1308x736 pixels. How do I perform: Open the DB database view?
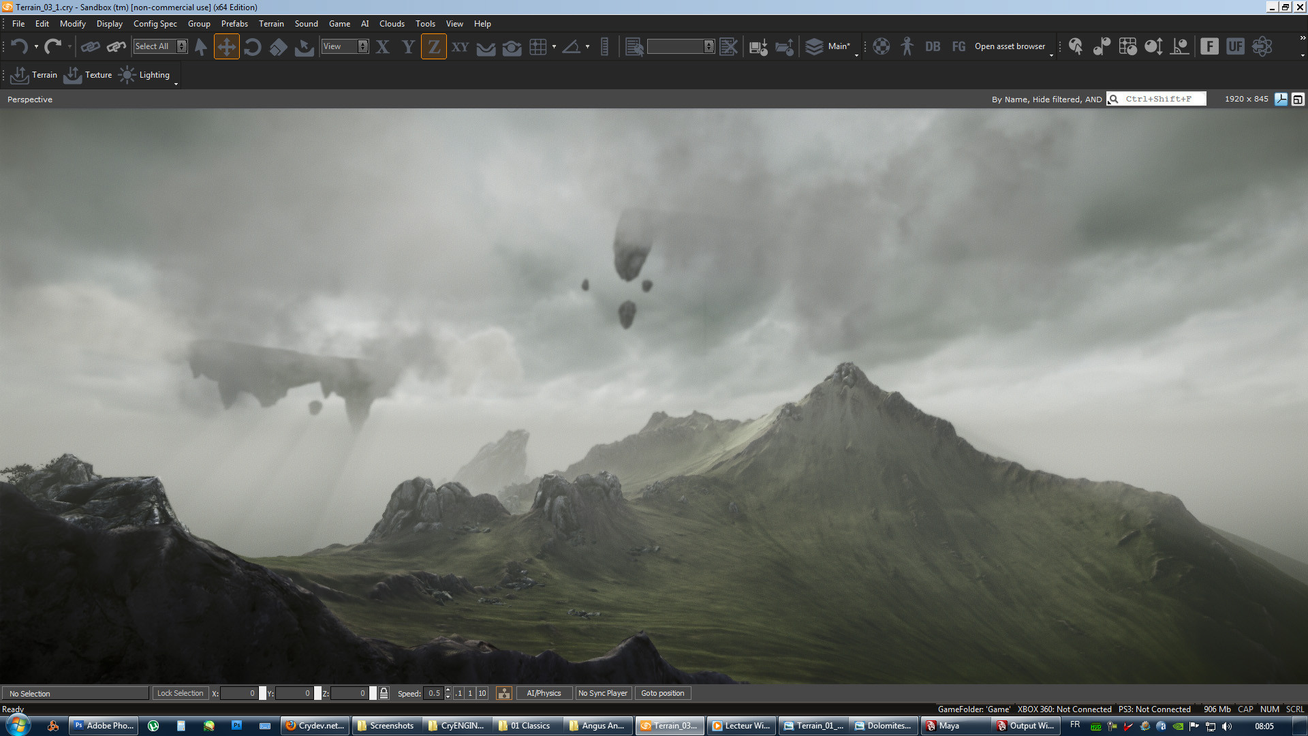933,46
